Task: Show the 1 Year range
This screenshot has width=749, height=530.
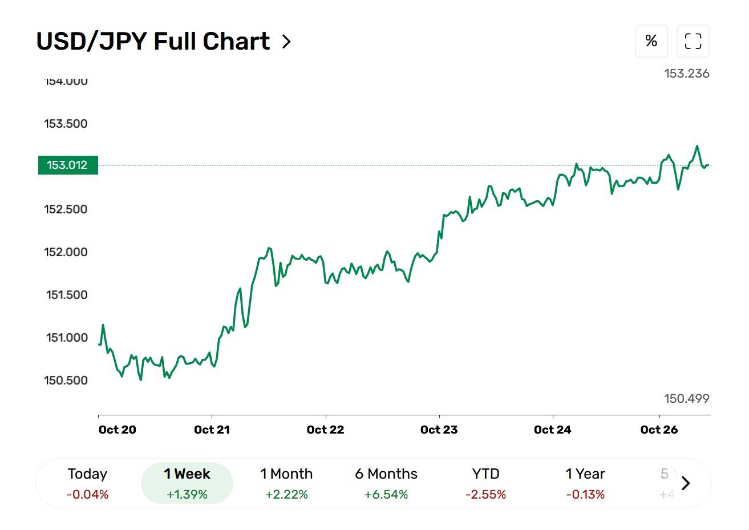Action: (x=585, y=483)
